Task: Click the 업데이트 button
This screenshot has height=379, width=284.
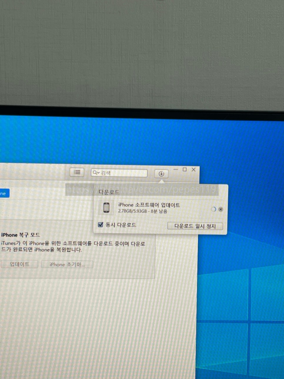Action: pos(19,264)
